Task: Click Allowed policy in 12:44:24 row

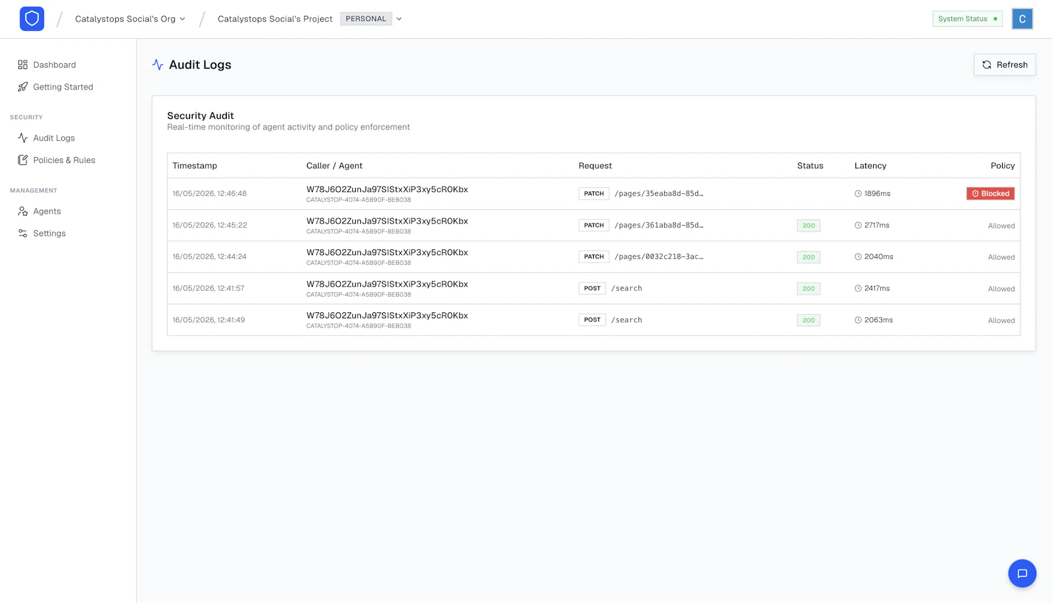Action: (x=1001, y=257)
